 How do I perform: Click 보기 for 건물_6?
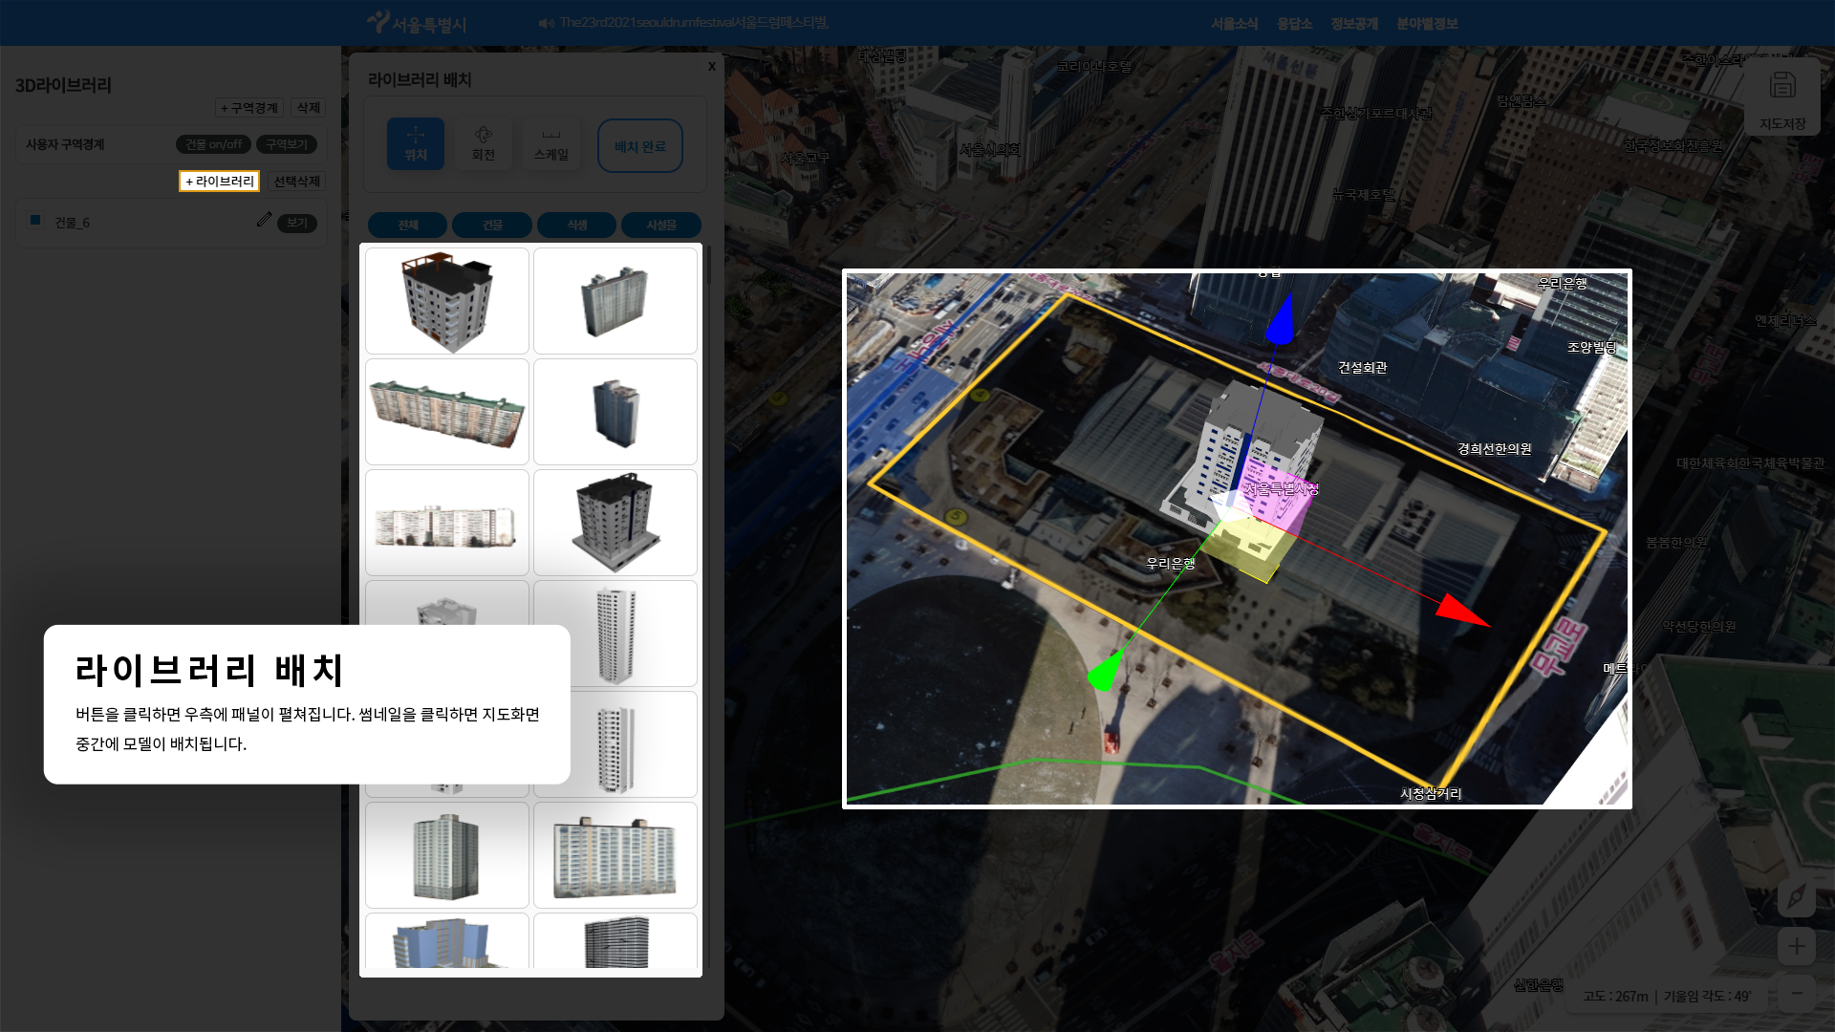point(297,223)
